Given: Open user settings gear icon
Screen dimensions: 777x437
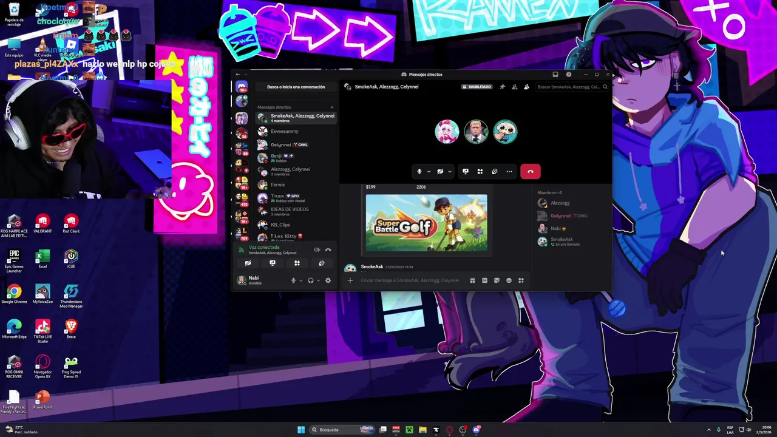Looking at the screenshot, I should (x=328, y=280).
